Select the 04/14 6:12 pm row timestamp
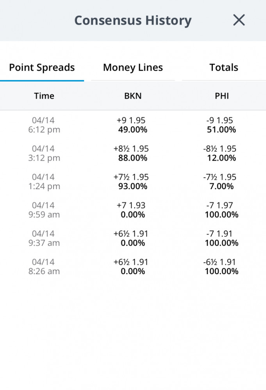This screenshot has height=390, width=266. click(44, 125)
